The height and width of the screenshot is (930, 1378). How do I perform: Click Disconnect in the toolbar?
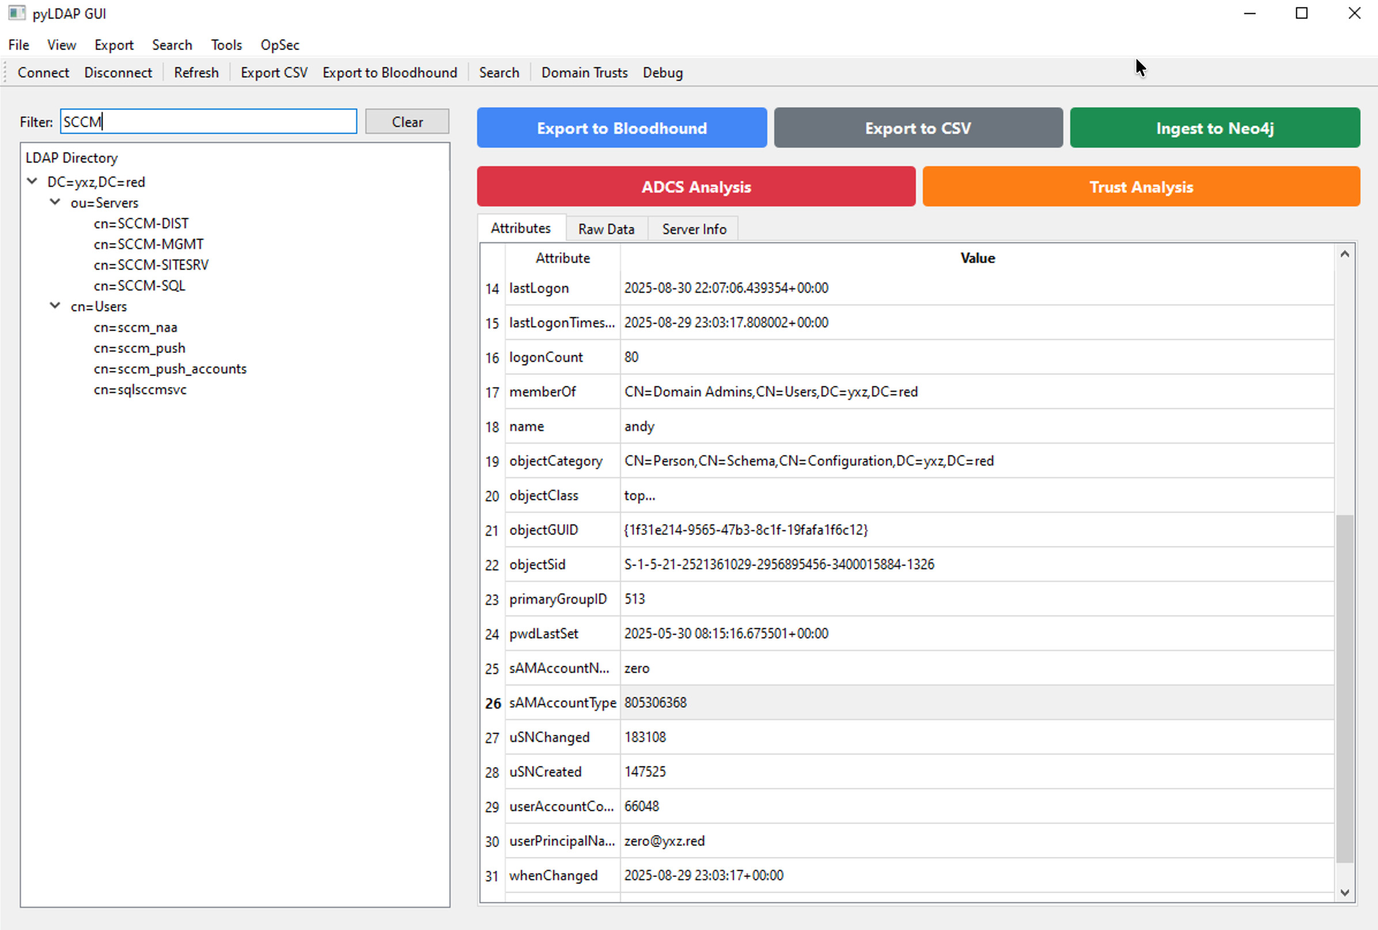point(118,73)
